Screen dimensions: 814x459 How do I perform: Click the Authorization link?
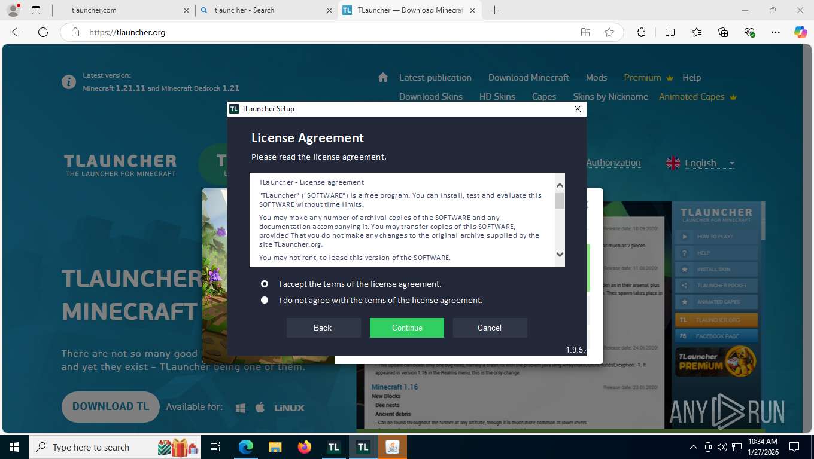coord(613,163)
